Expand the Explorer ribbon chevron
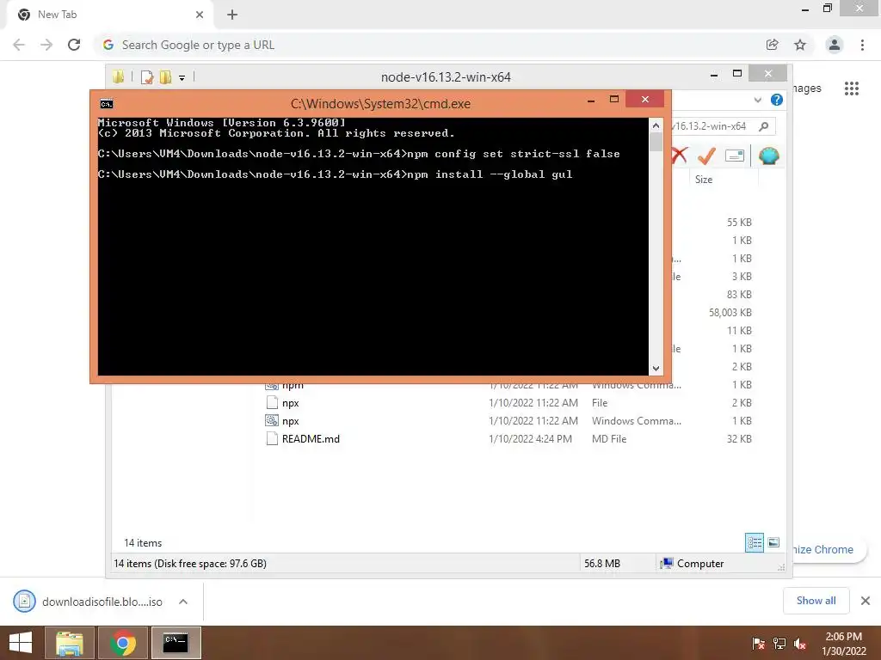Viewport: 881px width, 660px height. pos(757,100)
